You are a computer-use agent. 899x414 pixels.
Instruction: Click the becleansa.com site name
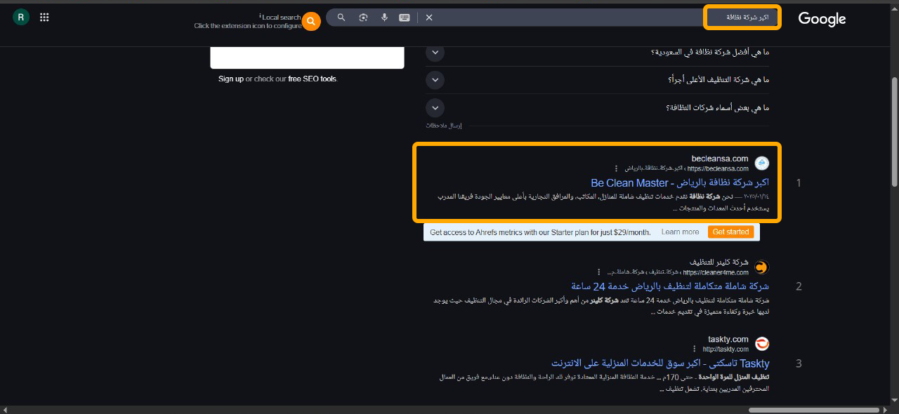720,159
